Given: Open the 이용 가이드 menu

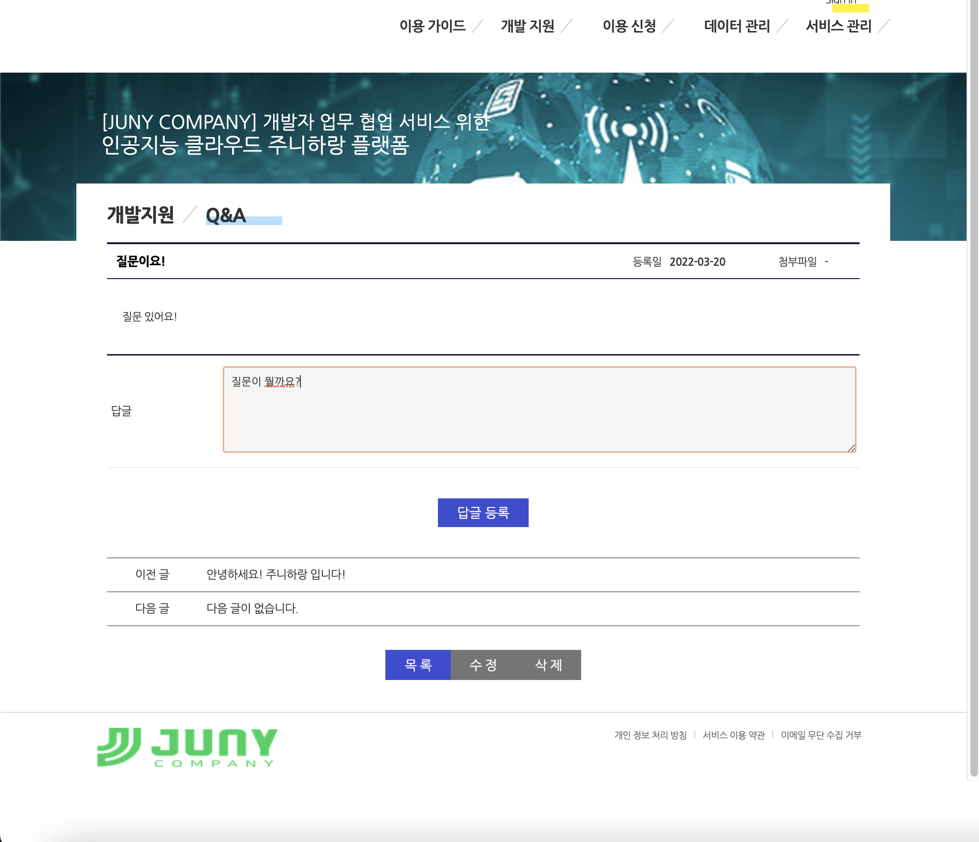Looking at the screenshot, I should (432, 26).
